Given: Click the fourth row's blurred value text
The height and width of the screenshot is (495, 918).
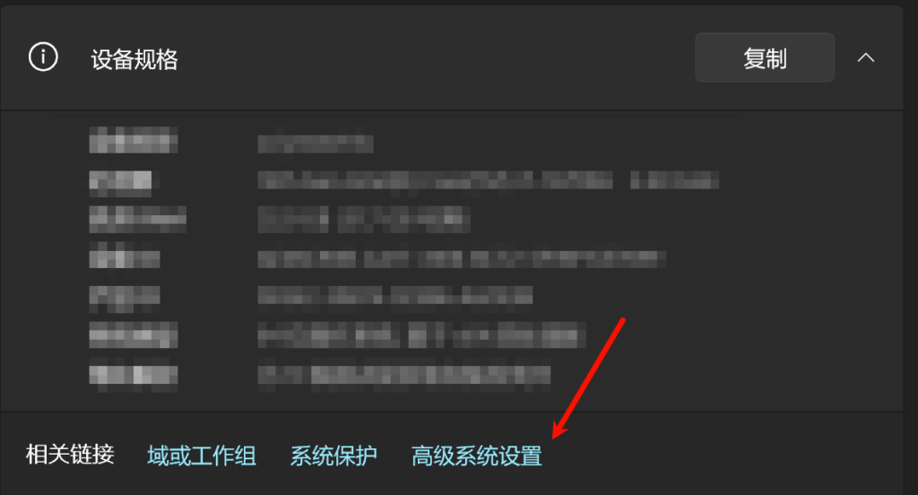Looking at the screenshot, I should [462, 259].
